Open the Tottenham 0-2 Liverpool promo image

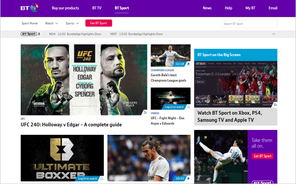coord(236,84)
